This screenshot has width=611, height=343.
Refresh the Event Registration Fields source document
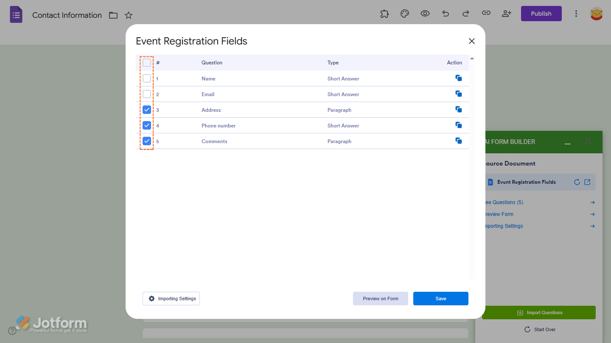tap(577, 182)
